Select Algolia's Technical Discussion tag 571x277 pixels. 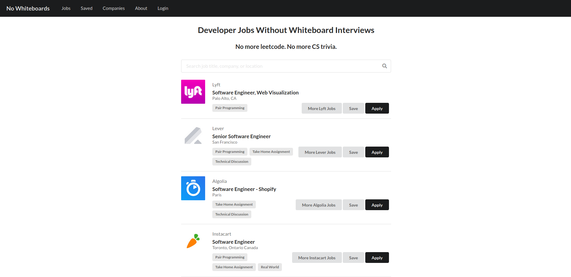coord(232,214)
